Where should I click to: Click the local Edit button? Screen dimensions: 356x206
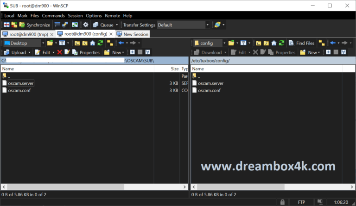43,52
